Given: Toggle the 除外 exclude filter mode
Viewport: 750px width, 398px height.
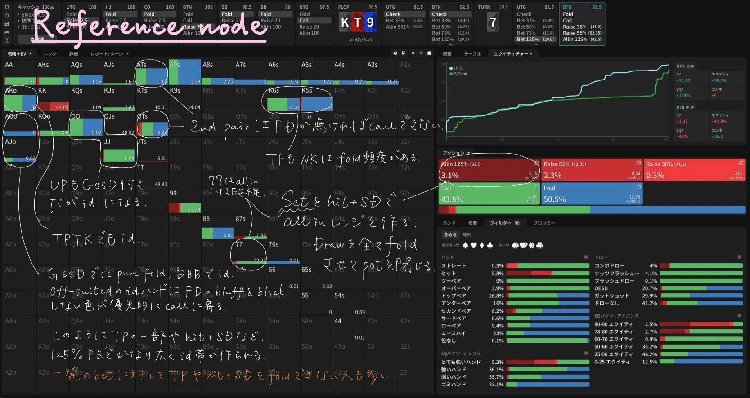Looking at the screenshot, I should 467,234.
